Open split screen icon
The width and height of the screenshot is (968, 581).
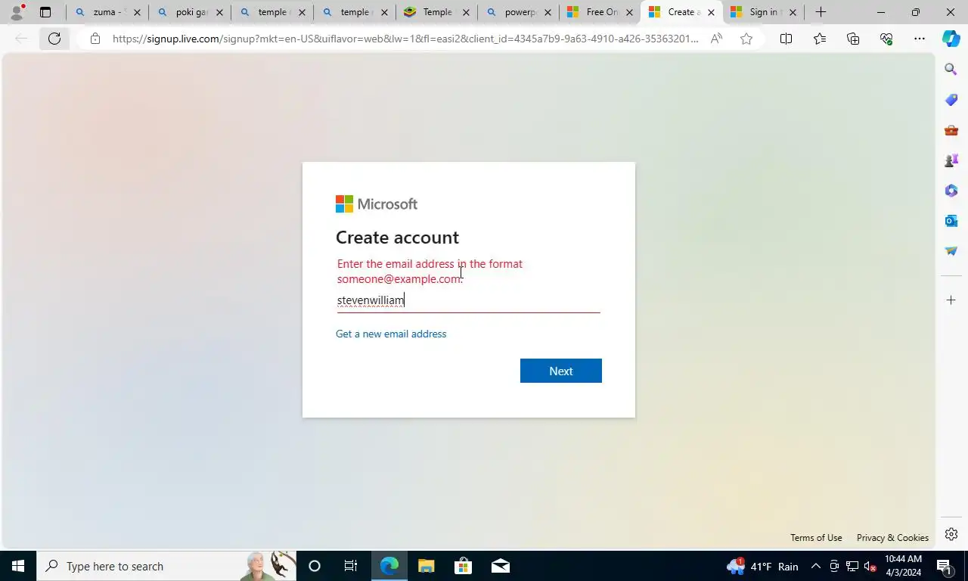786,39
